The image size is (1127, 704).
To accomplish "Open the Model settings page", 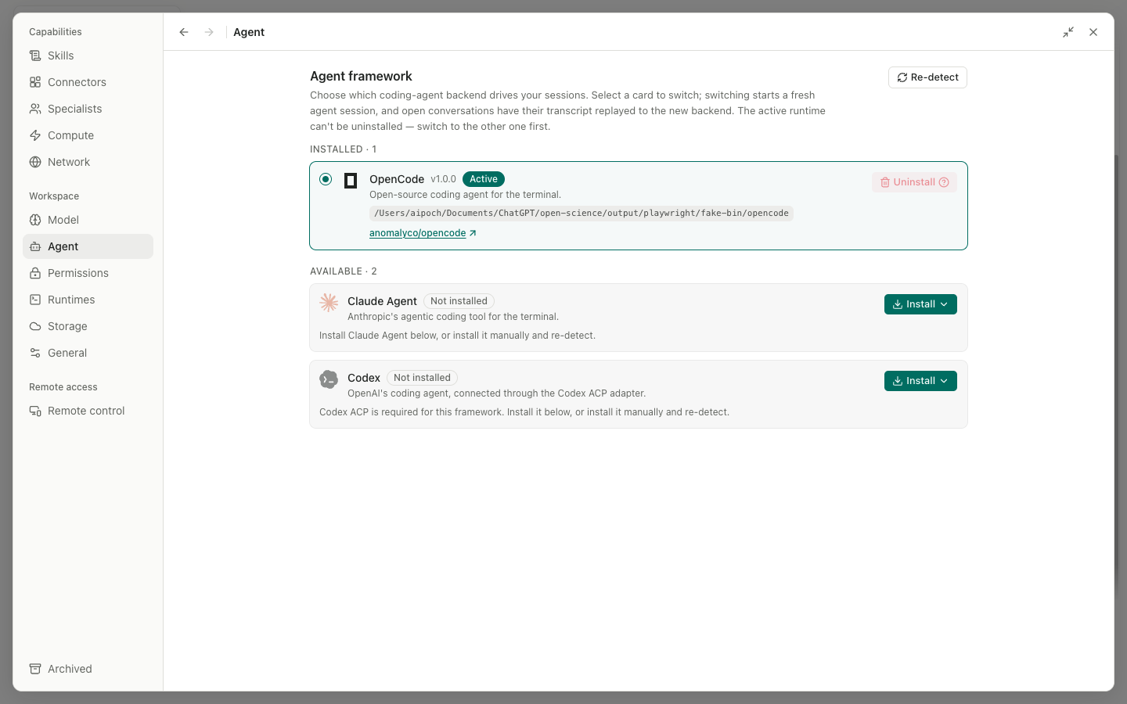I will 88,220.
